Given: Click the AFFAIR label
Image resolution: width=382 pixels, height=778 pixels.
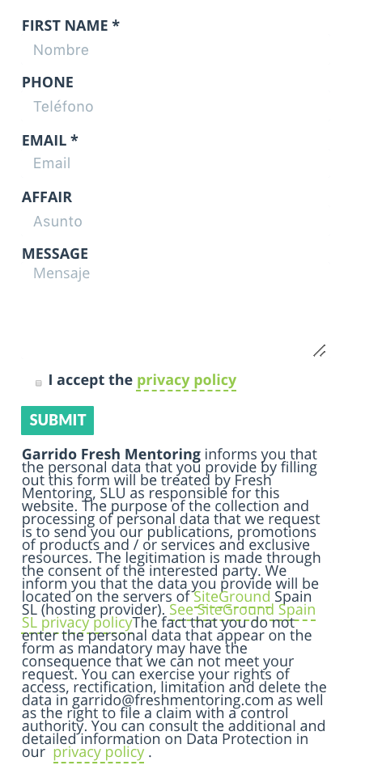Looking at the screenshot, I should (x=47, y=197).
